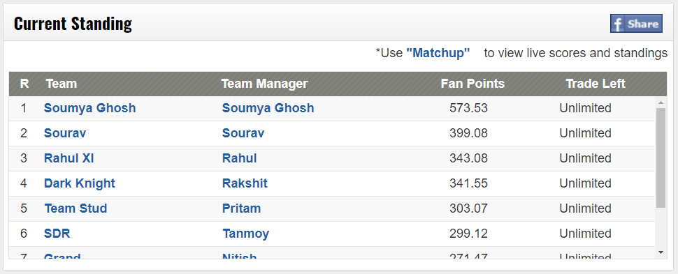Click the standings list scrollbar thumb
The height and width of the screenshot is (274, 678).
click(x=661, y=158)
